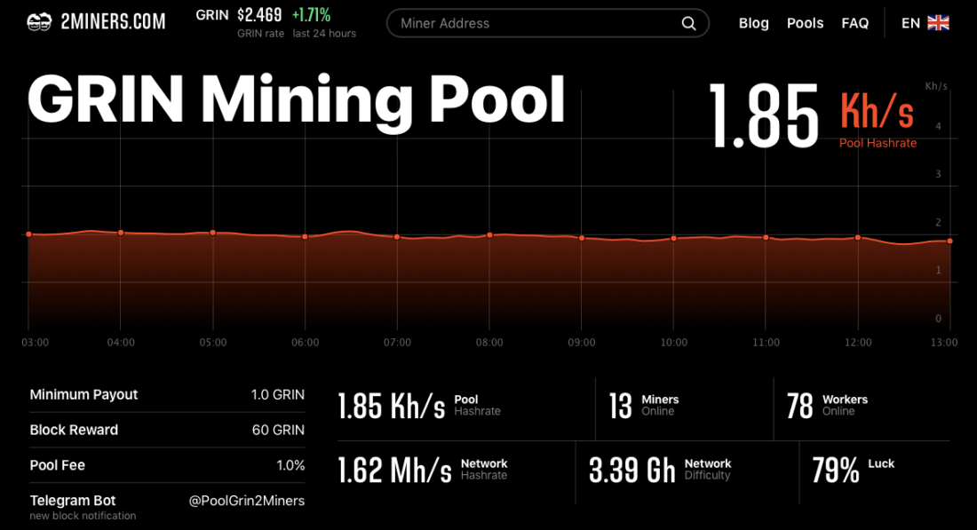This screenshot has height=530, width=977.
Task: Click the chart data point at 06:00
Action: tap(305, 237)
